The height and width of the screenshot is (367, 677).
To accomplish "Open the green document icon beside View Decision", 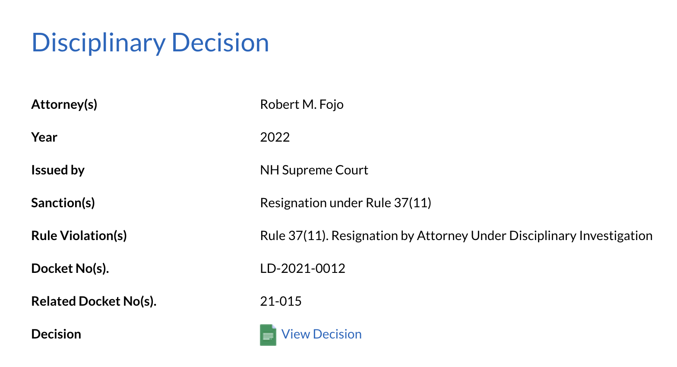I will (268, 335).
